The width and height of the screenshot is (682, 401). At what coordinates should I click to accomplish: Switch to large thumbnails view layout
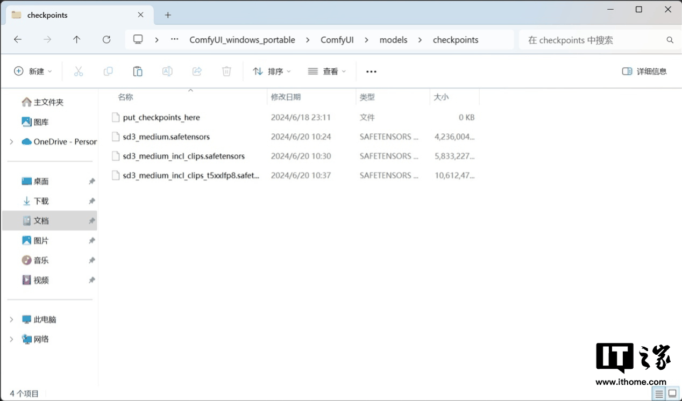click(672, 394)
